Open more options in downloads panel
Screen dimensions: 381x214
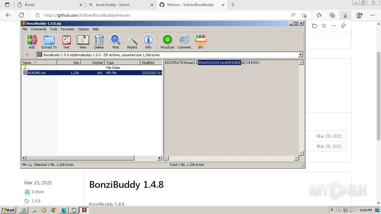pos(334,26)
